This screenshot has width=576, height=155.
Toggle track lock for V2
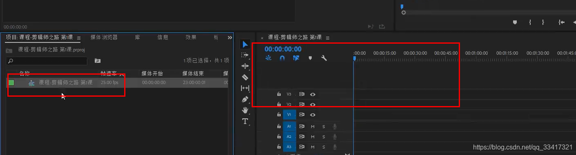[279, 104]
